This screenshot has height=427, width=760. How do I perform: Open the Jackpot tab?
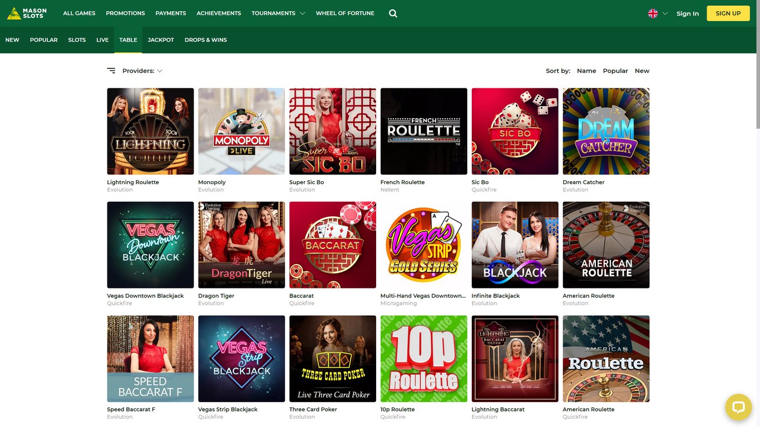point(161,40)
